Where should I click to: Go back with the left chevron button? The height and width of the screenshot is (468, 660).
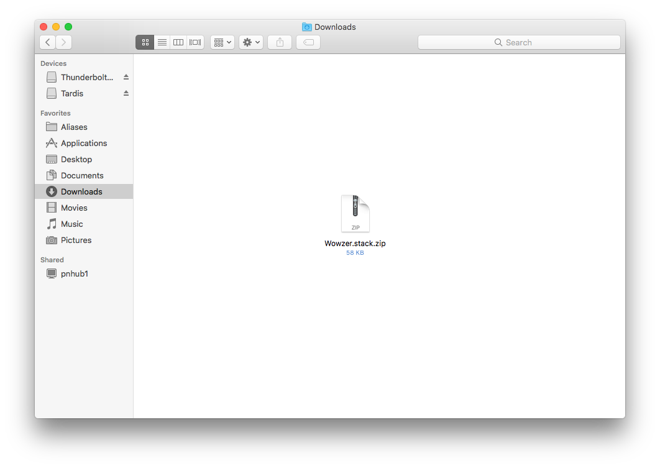48,42
